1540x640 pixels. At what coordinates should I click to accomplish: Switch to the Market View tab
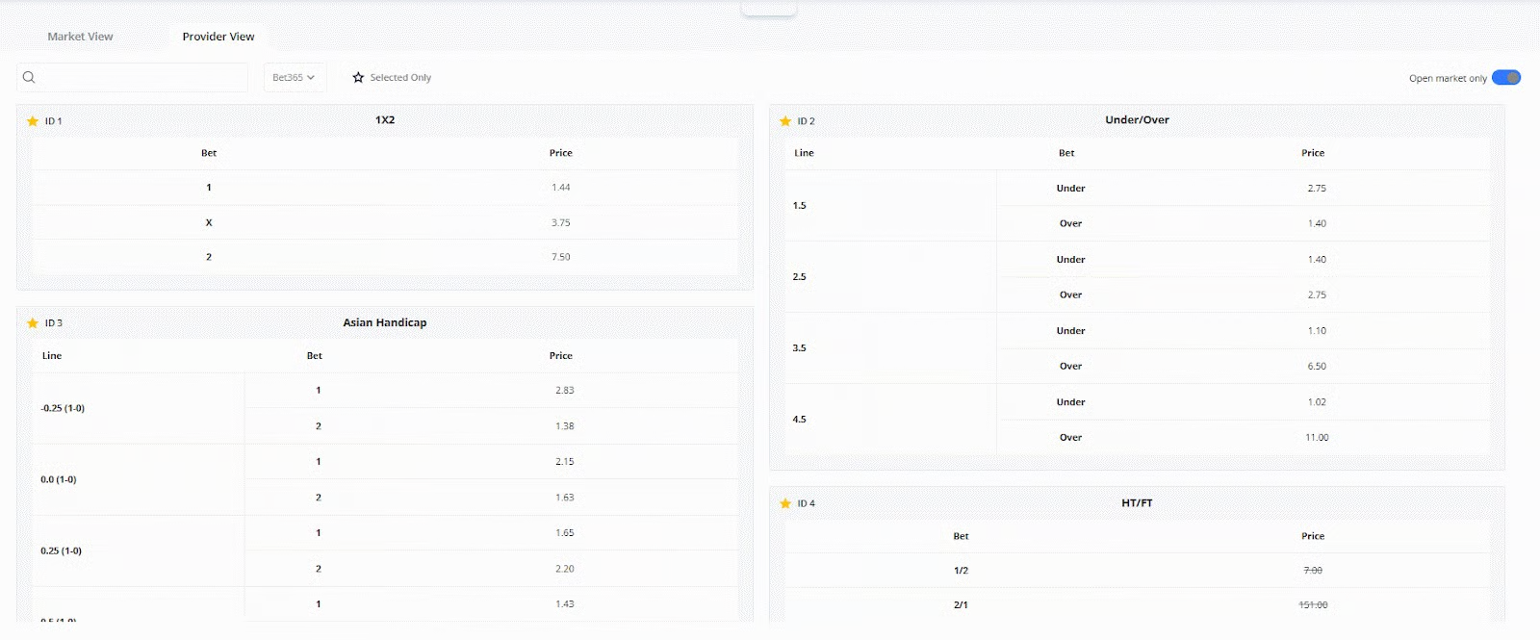click(x=80, y=37)
